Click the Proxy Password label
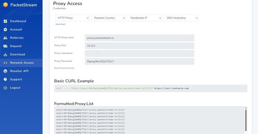The image size is (258, 134). point(63,61)
